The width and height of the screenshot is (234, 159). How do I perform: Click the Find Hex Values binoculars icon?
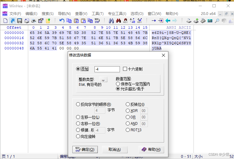point(118,21)
